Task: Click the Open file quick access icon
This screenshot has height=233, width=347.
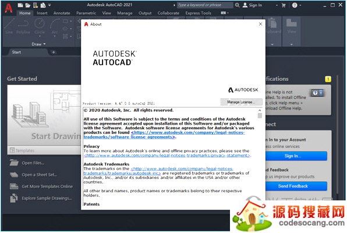Action: pyautogui.click(x=28, y=5)
